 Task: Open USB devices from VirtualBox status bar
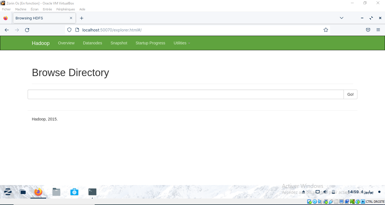tap(330, 202)
